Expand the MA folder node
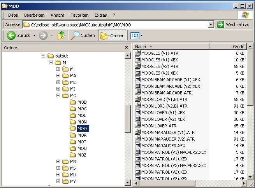Image resolution: width=255 pixels, height=188 pixels. click(x=58, y=76)
